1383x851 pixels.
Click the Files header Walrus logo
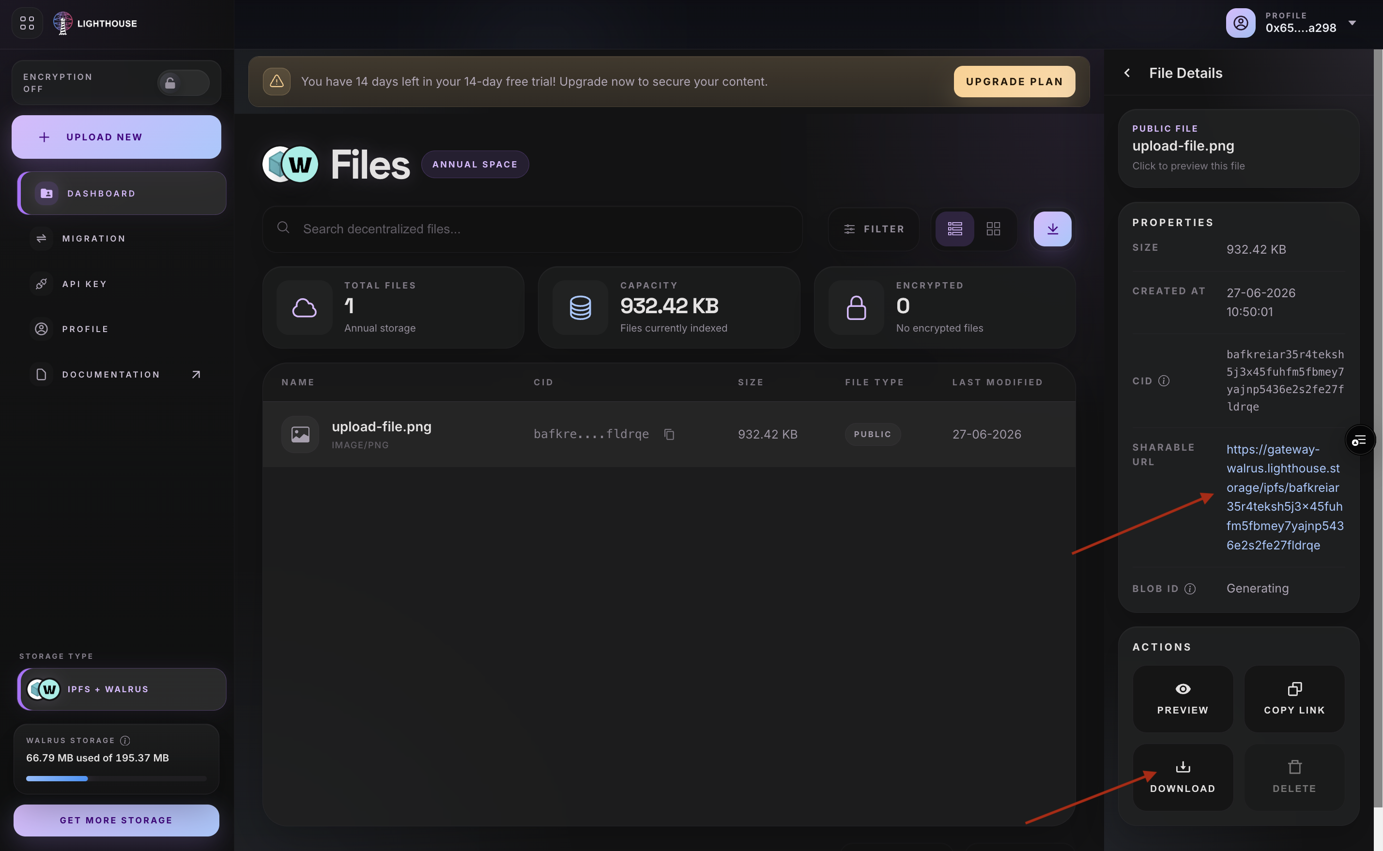click(x=300, y=165)
